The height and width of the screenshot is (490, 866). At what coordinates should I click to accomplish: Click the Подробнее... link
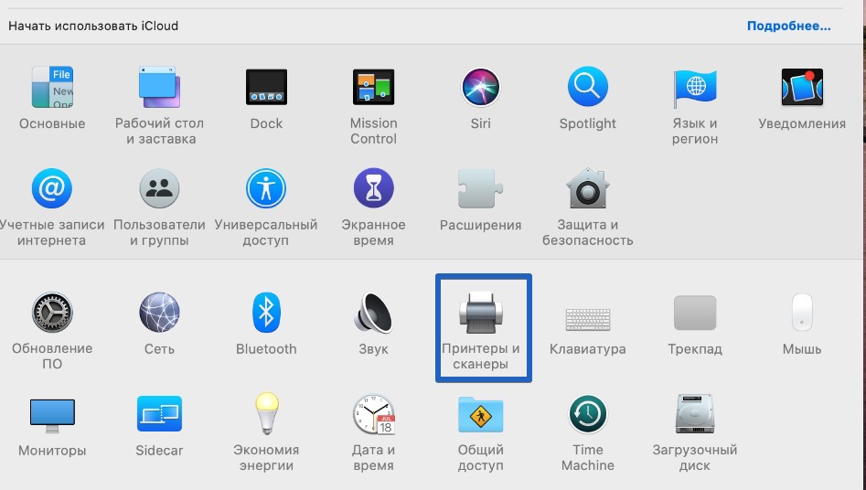(788, 26)
